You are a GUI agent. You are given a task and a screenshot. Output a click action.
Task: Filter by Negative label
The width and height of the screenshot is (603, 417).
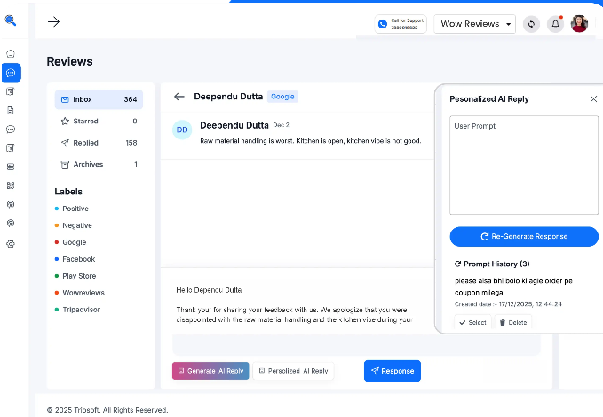(73, 225)
